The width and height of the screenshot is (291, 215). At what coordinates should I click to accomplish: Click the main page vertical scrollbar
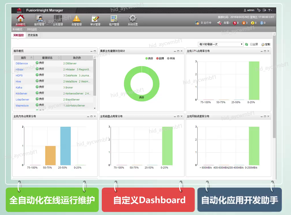pyautogui.click(x=274, y=87)
